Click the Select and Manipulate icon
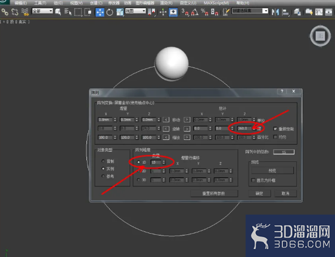 click(x=163, y=12)
